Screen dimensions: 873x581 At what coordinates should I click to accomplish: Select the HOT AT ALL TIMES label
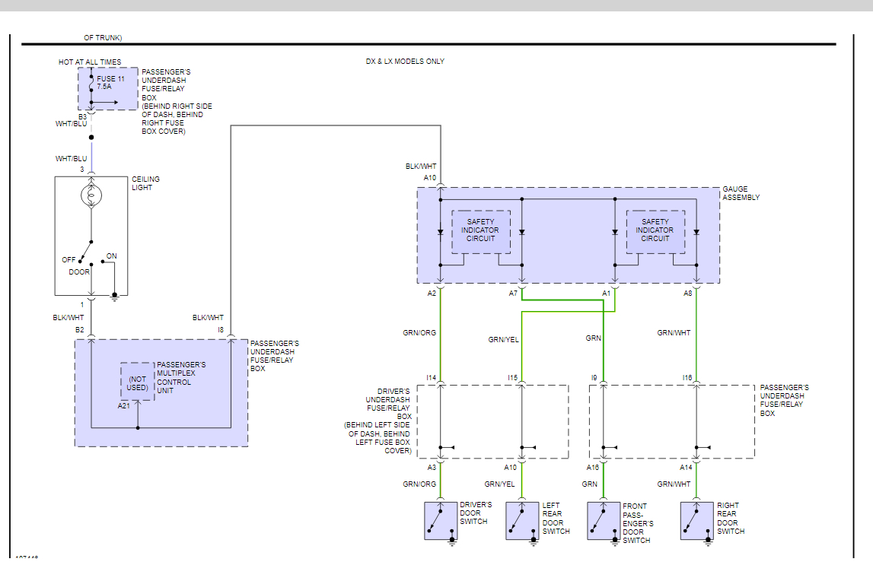point(90,62)
